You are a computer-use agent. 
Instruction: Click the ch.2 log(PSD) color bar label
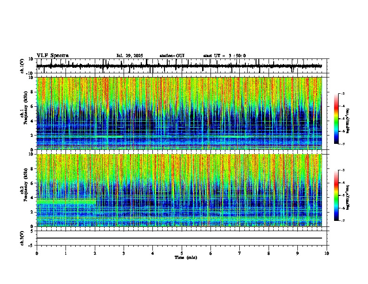[348, 197]
